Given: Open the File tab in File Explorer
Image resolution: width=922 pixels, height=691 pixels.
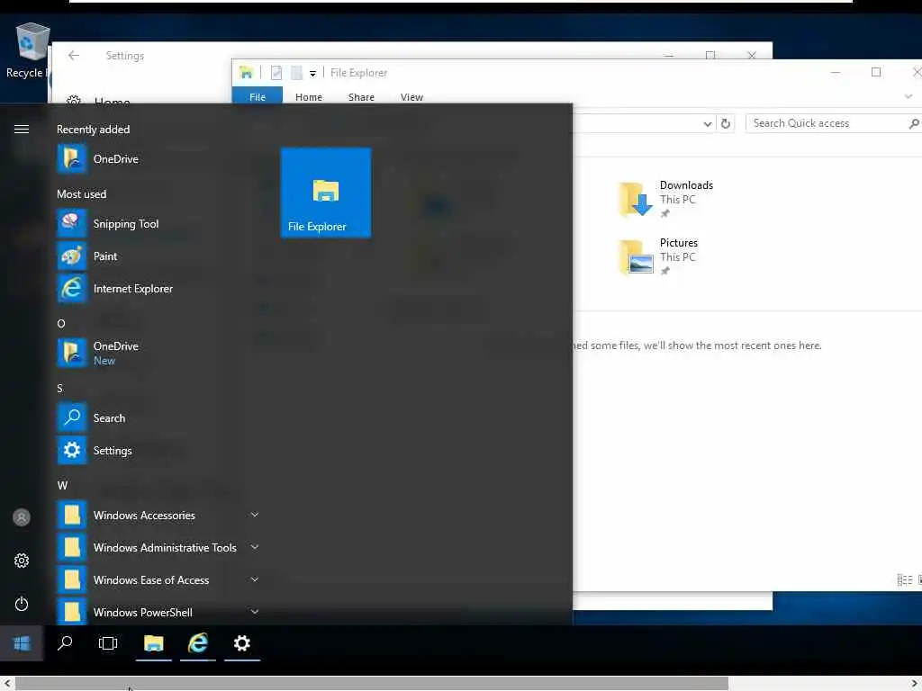Looking at the screenshot, I should (x=257, y=97).
